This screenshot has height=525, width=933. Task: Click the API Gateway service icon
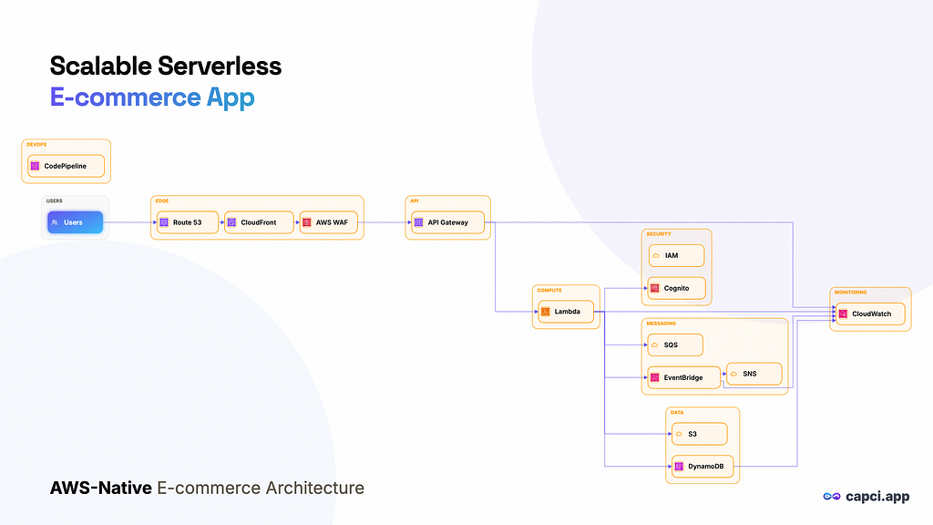point(419,222)
